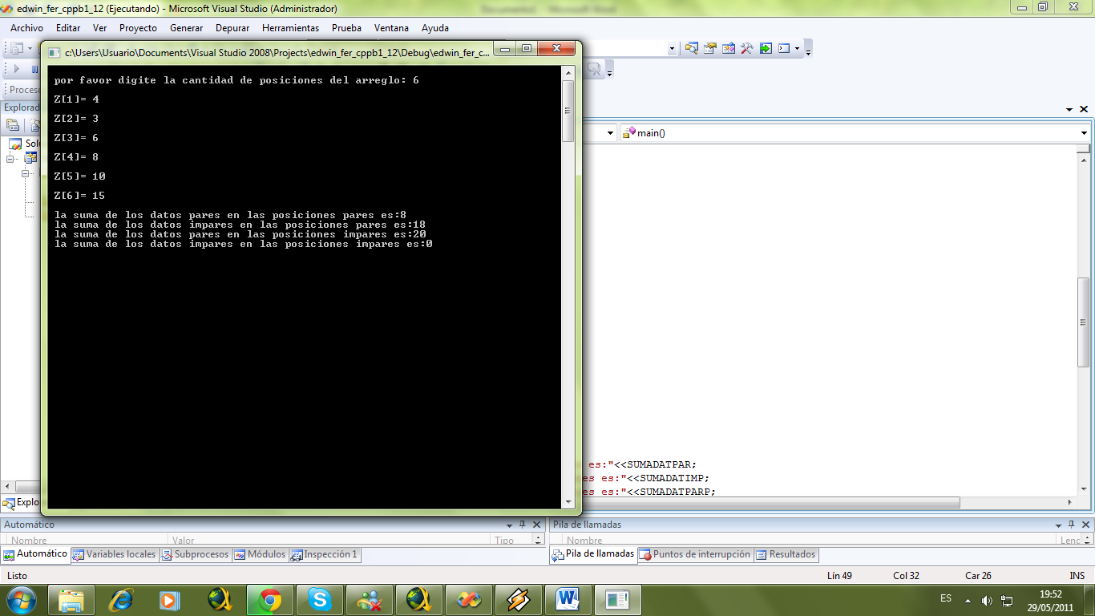This screenshot has height=616, width=1095.
Task: Pin the Automático panel with auto-hide pushpin
Action: pyautogui.click(x=522, y=525)
